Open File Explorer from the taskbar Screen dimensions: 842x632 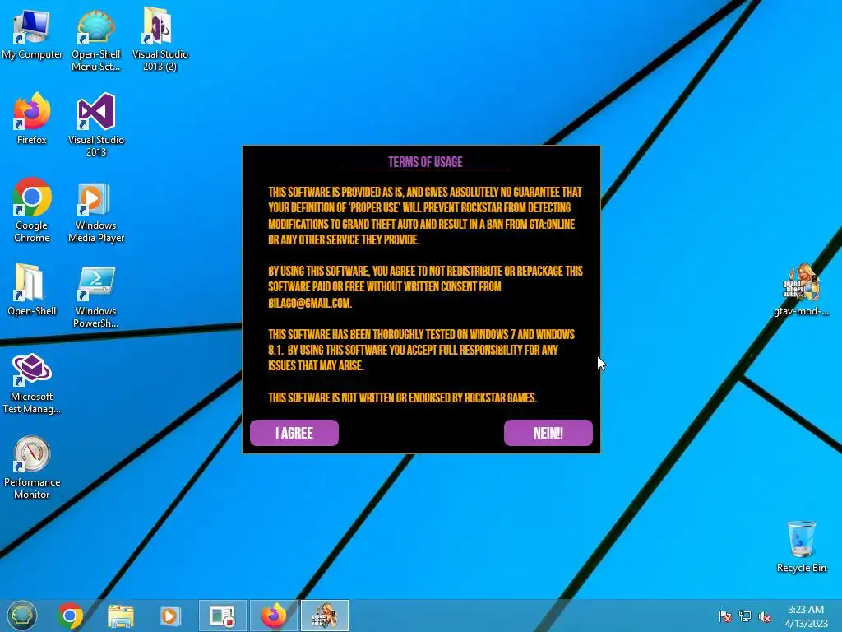click(121, 616)
